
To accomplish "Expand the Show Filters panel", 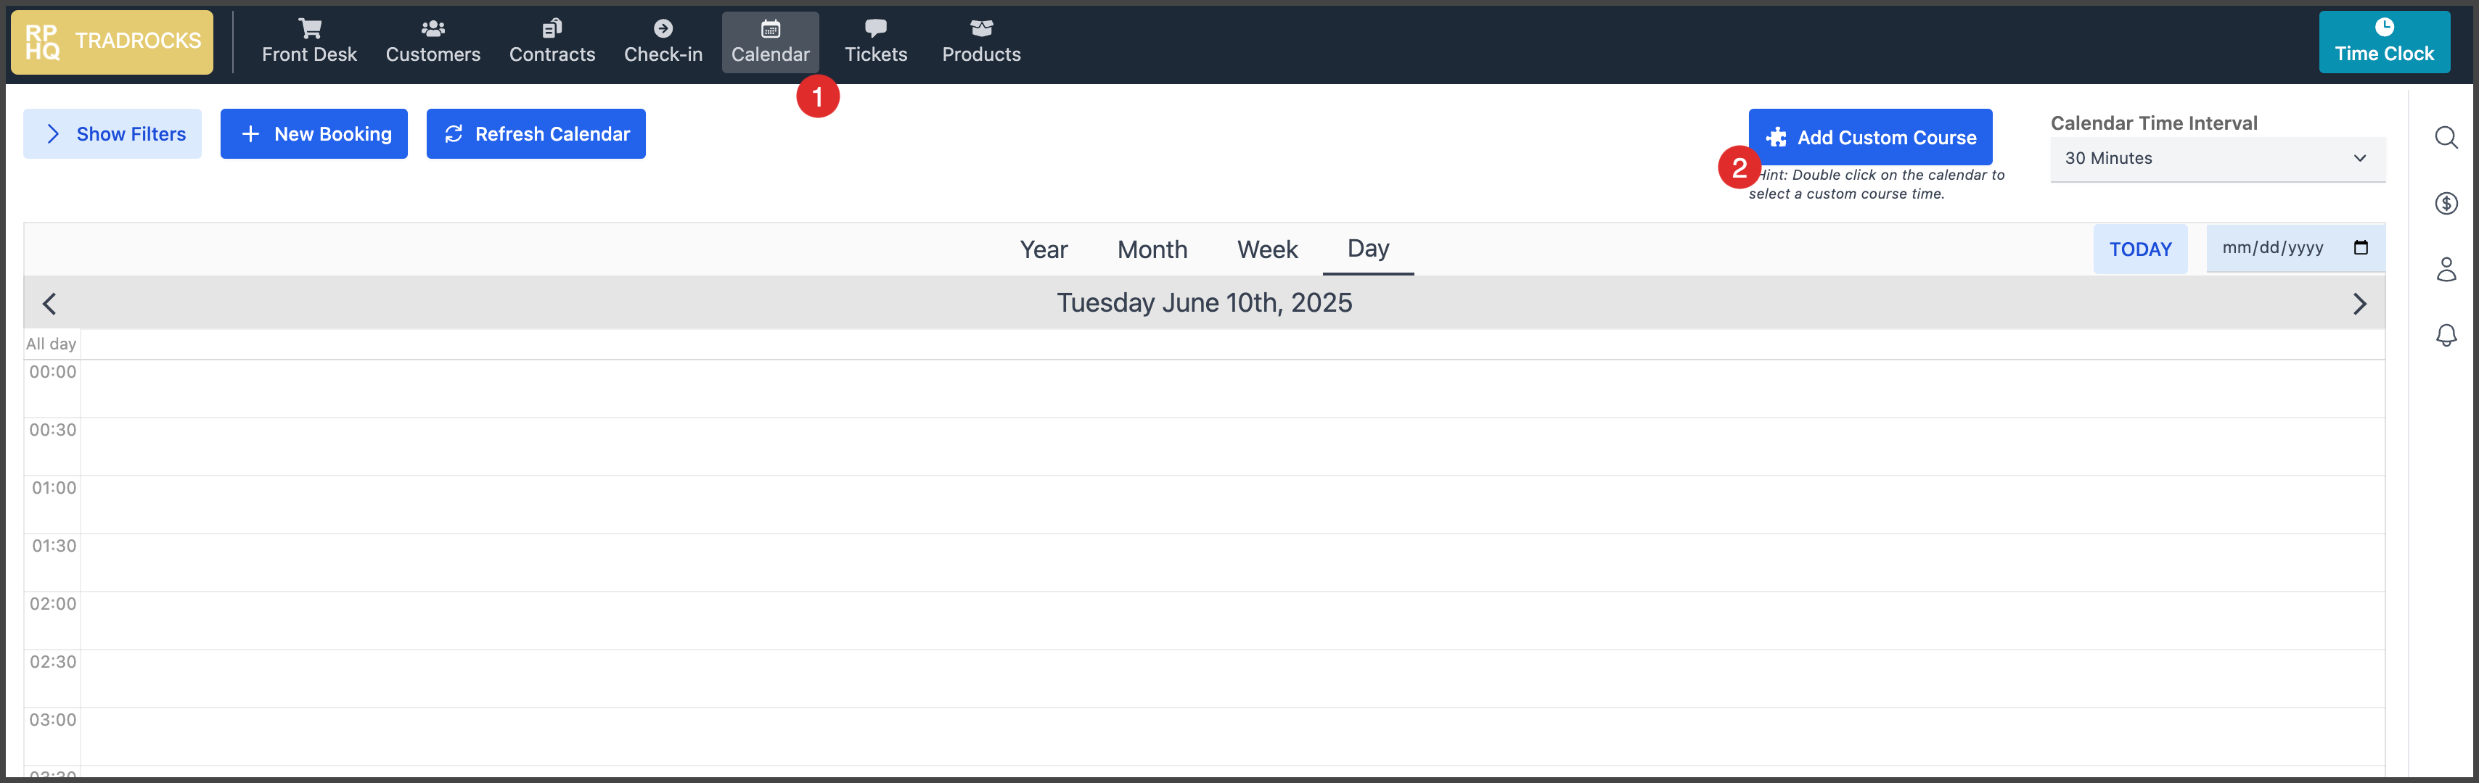I will point(112,133).
